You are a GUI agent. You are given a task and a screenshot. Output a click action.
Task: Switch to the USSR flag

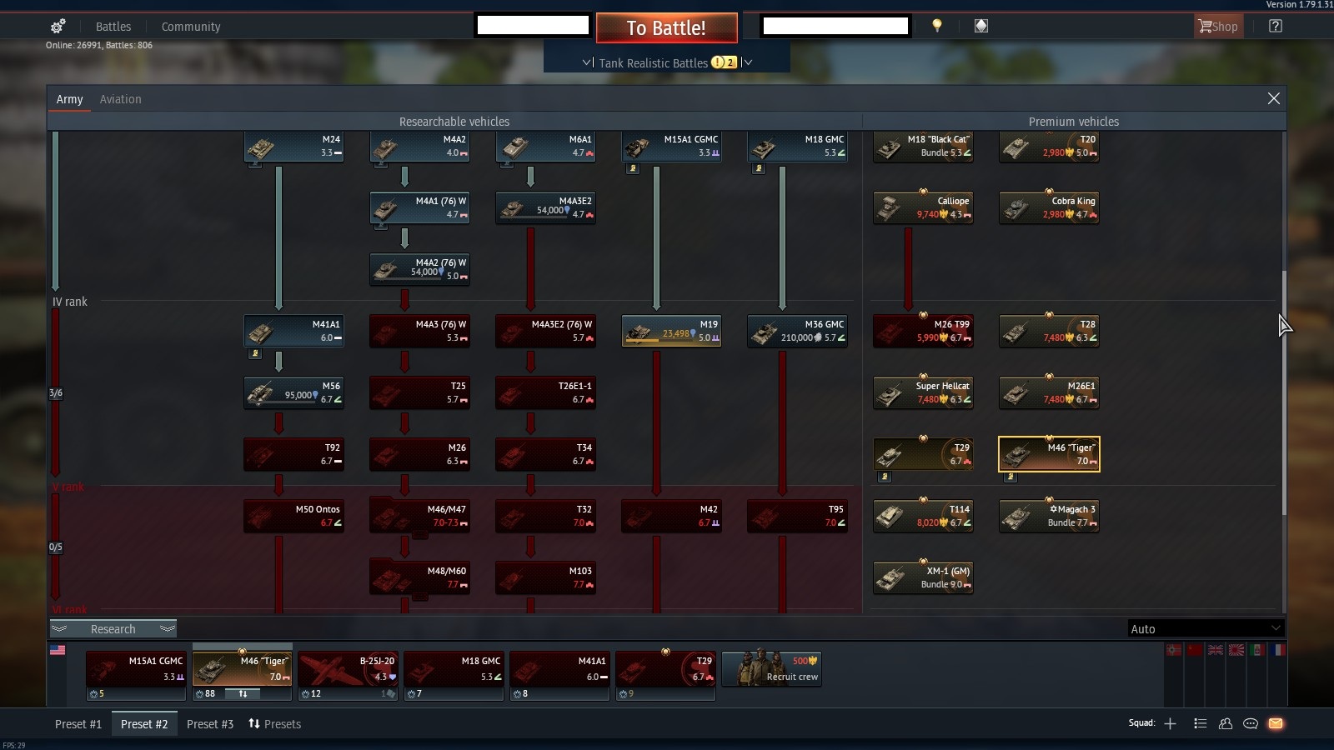point(1195,650)
